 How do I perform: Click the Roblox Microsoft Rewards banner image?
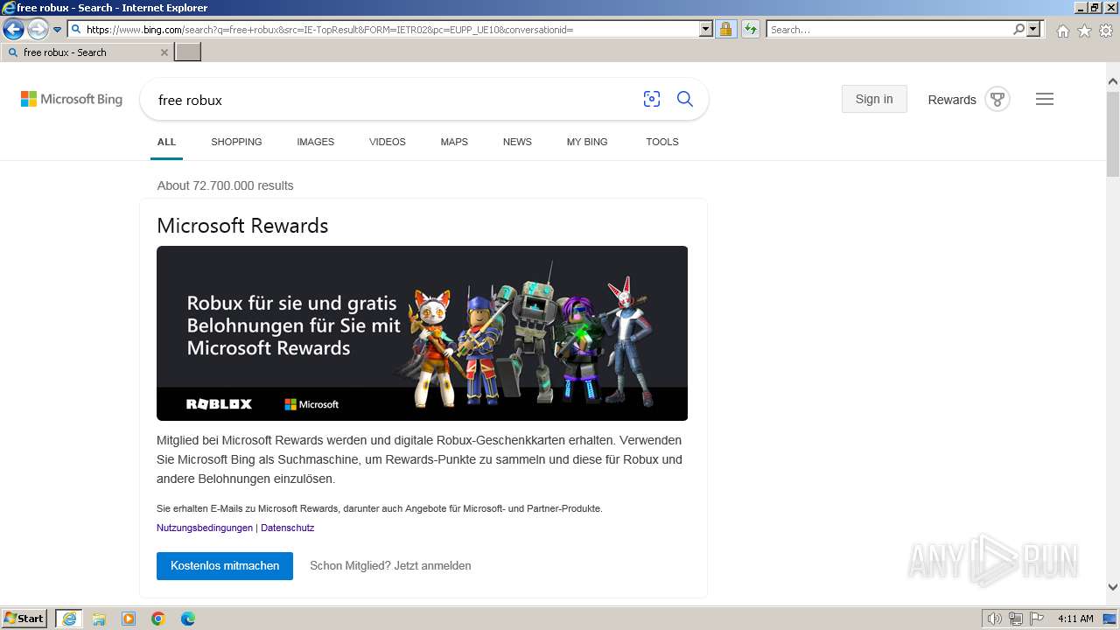(422, 333)
